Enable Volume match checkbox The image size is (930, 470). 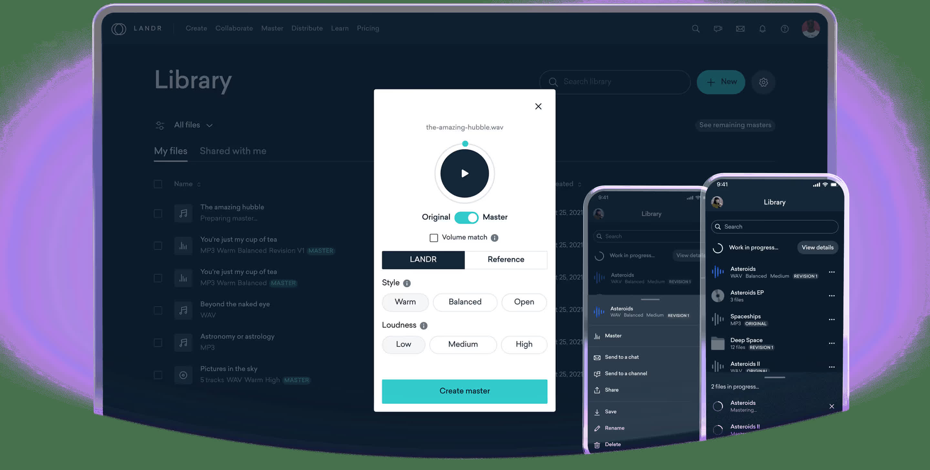(x=434, y=238)
